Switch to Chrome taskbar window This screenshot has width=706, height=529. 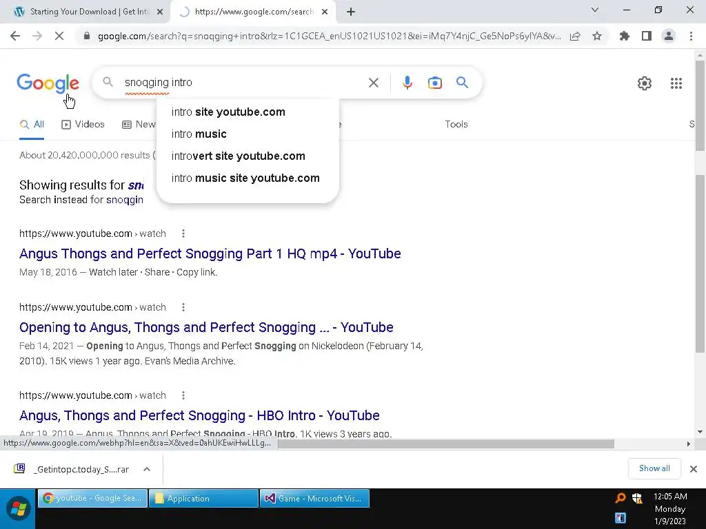93,499
